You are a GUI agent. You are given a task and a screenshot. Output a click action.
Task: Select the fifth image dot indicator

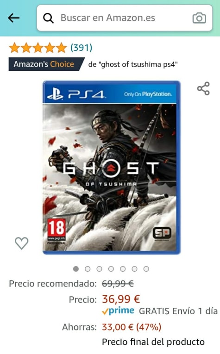coord(123,269)
